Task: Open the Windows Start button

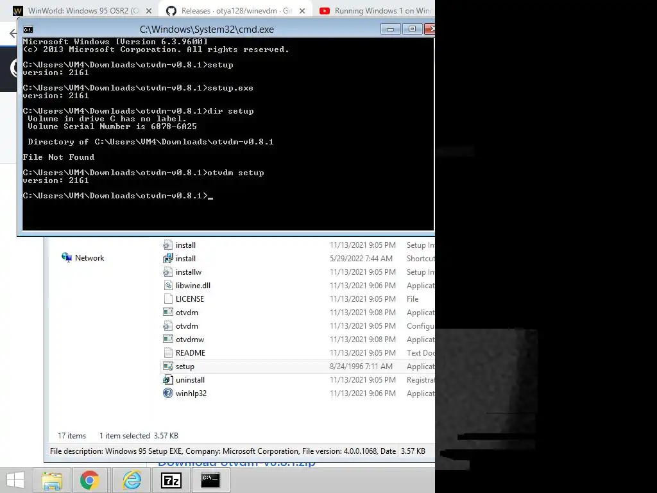Action: [15, 480]
